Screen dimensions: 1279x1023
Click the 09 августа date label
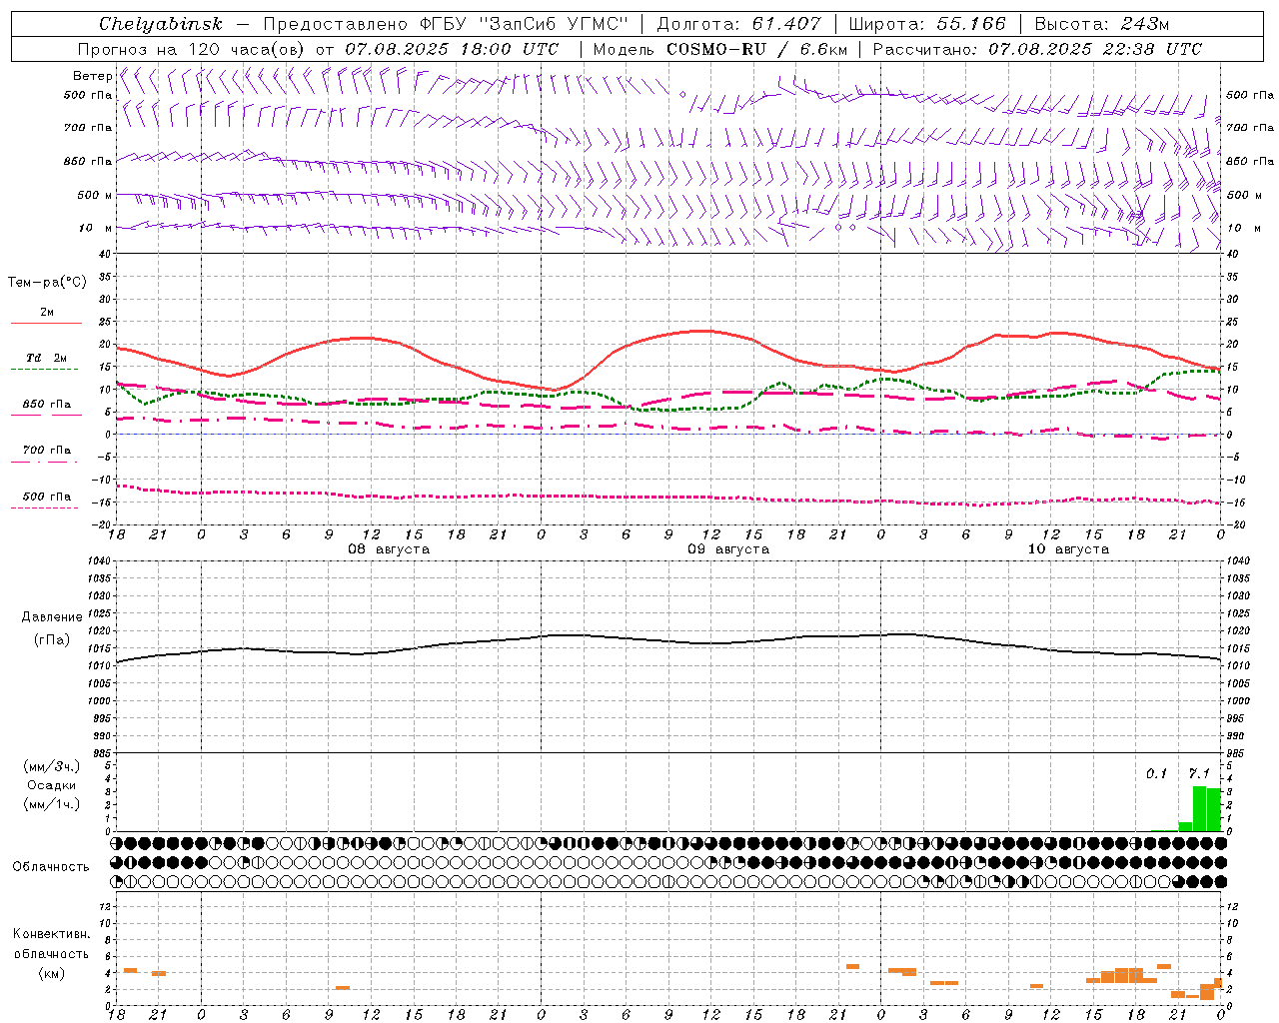pos(728,549)
